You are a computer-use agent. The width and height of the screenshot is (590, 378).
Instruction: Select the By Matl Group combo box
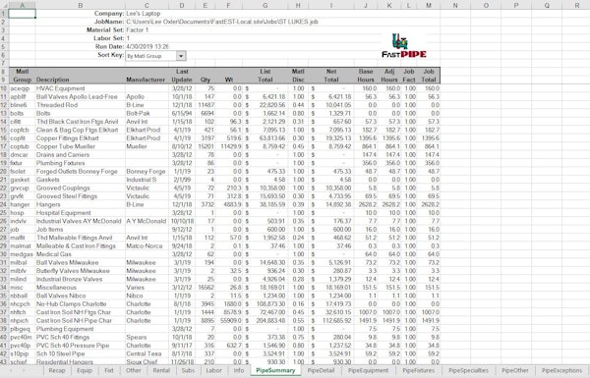coord(155,56)
